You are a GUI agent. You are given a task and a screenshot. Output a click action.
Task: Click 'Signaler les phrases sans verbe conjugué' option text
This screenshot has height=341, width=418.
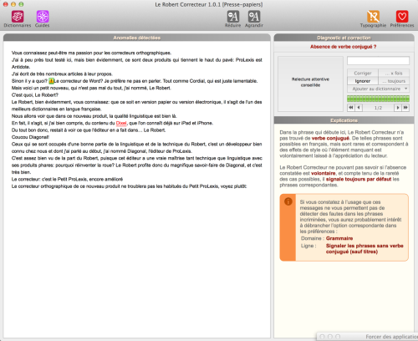[364, 248]
